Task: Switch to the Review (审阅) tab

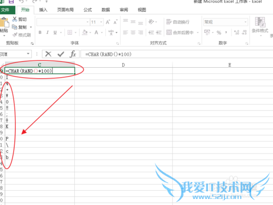Action: click(124, 10)
